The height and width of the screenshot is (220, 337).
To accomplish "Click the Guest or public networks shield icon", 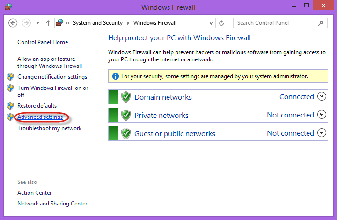I will 125,133.
